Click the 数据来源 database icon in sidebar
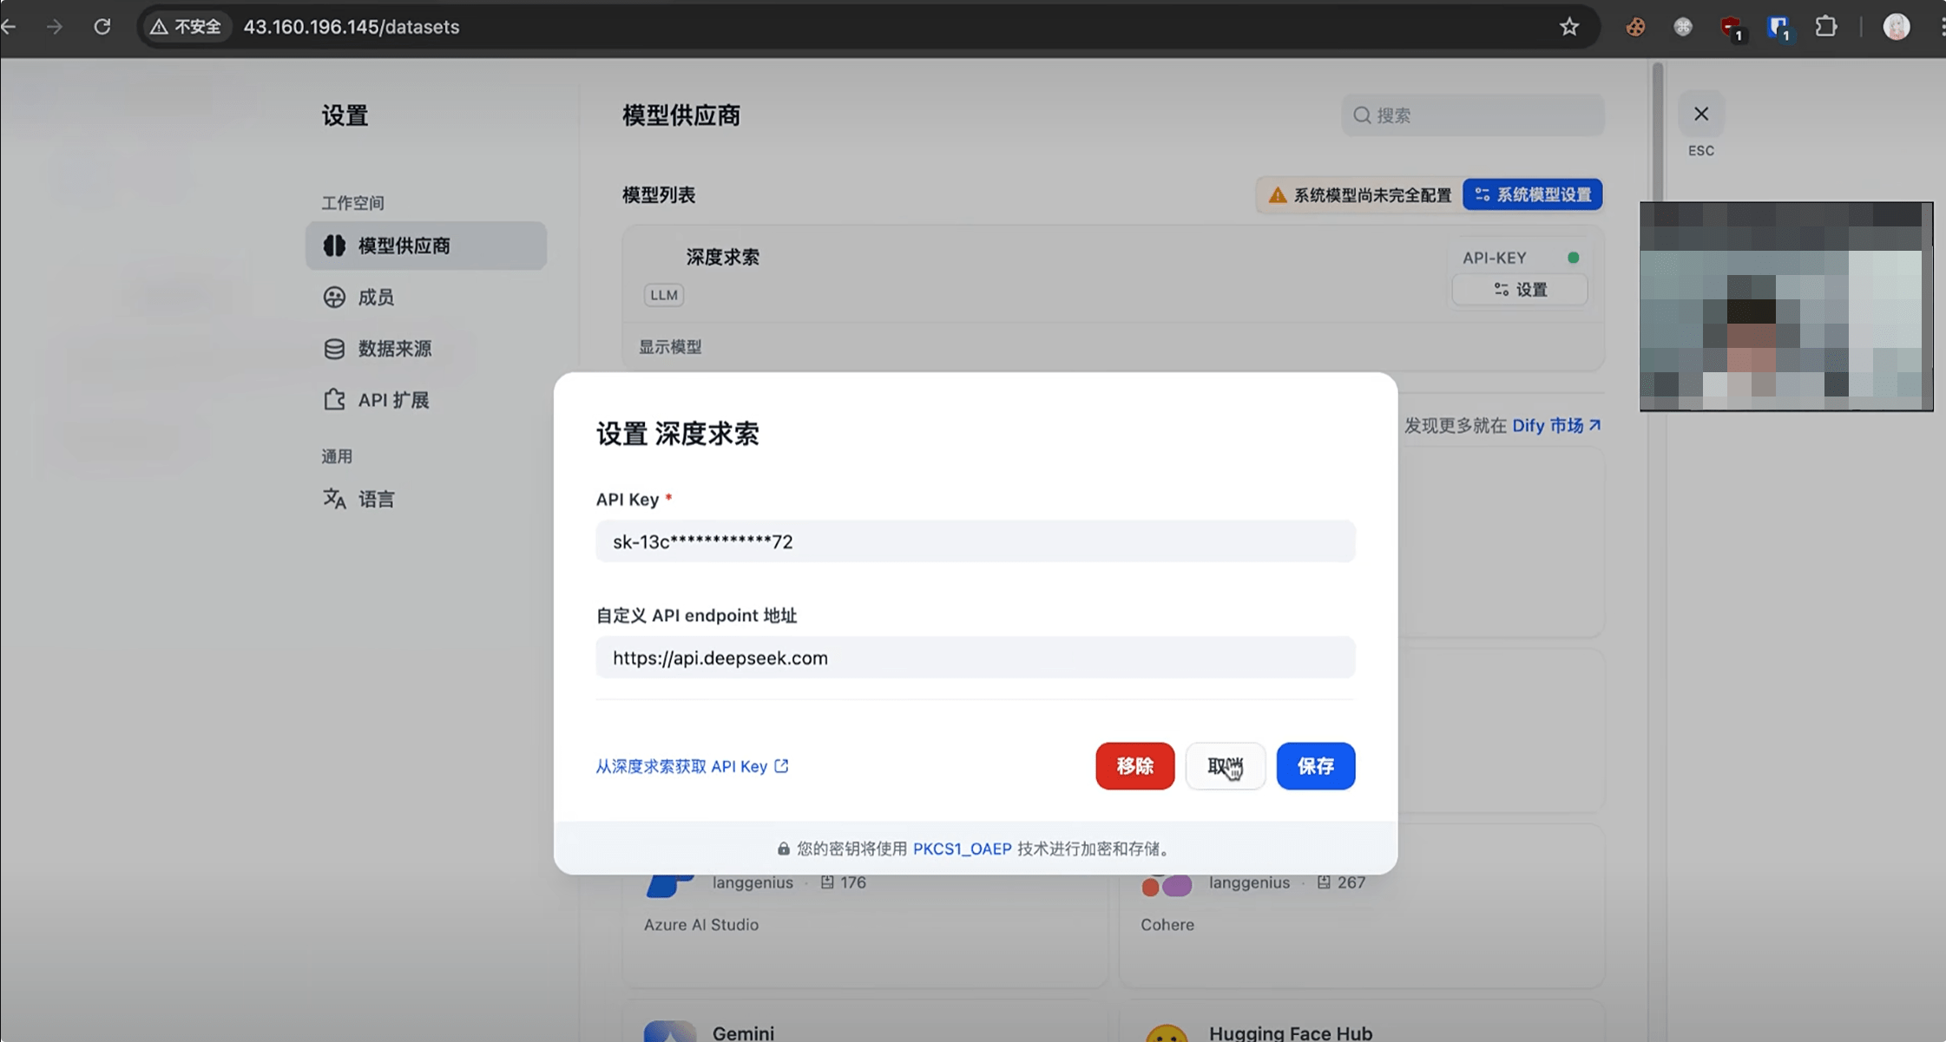 pos(335,348)
